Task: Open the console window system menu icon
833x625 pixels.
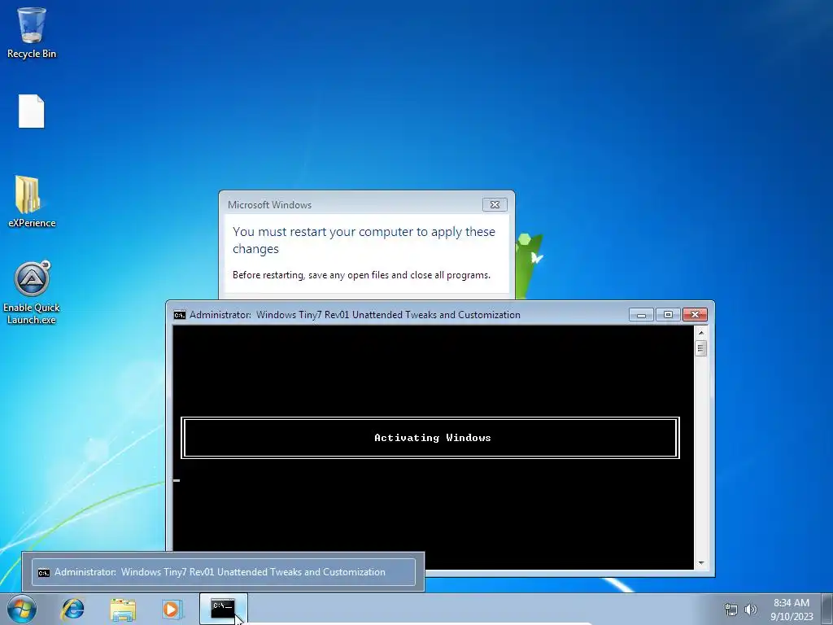Action: 180,315
